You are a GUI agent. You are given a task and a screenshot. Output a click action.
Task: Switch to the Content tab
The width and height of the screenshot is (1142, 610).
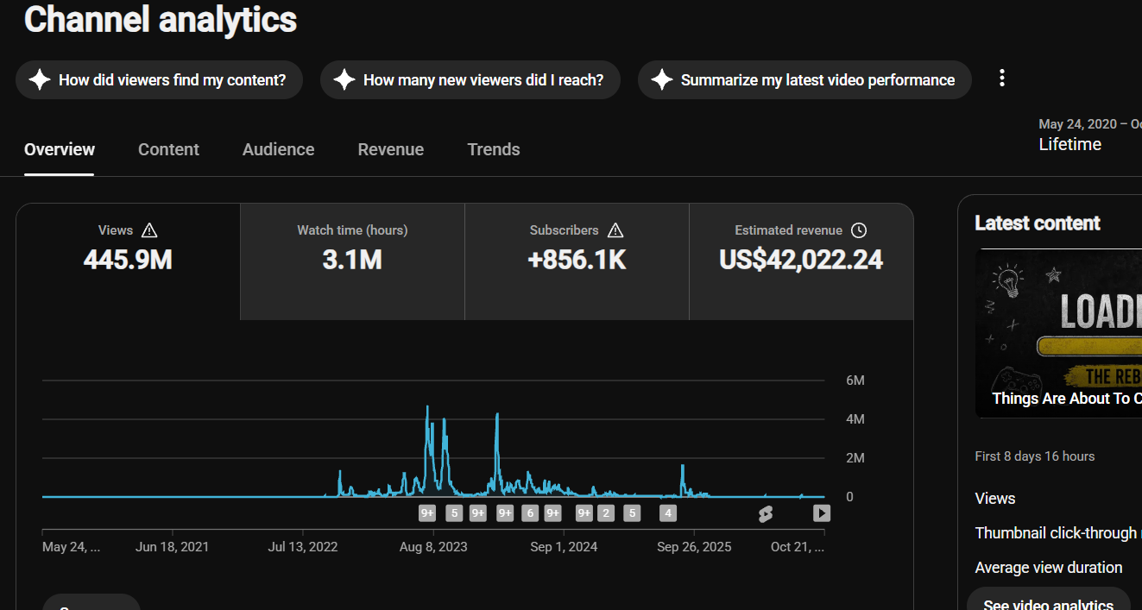(x=168, y=149)
